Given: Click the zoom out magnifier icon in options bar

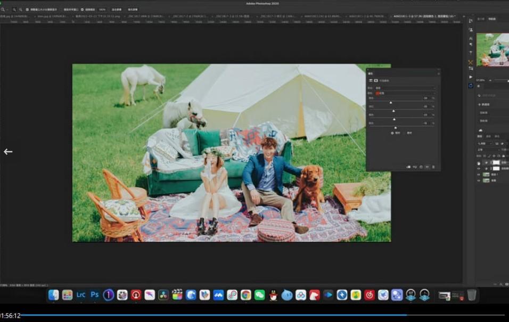Looking at the screenshot, I should 20,10.
